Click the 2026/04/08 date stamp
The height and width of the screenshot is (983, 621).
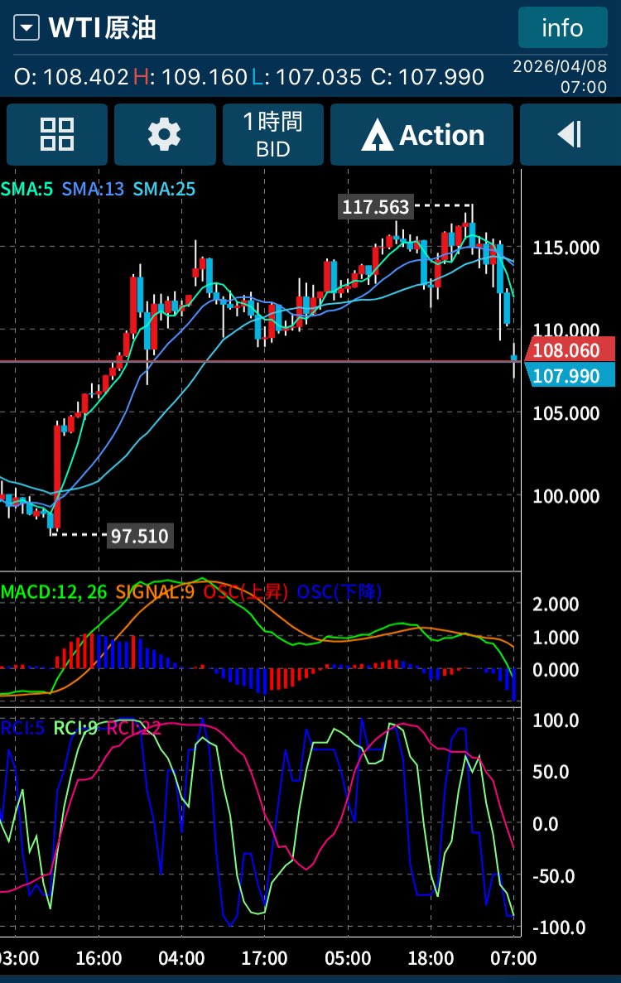coord(561,66)
